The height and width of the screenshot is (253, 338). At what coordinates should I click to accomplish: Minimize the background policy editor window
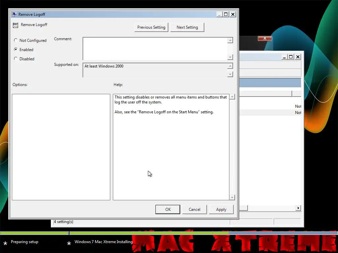[x=284, y=57]
